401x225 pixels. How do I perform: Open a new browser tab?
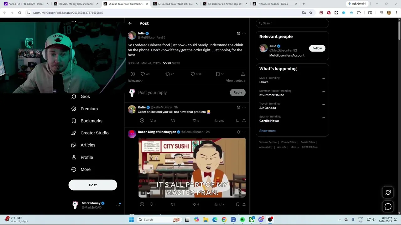304,4
